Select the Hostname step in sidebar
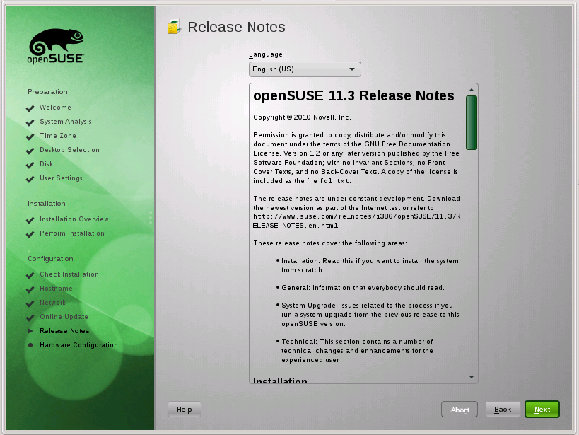The height and width of the screenshot is (435, 579). pyautogui.click(x=56, y=289)
